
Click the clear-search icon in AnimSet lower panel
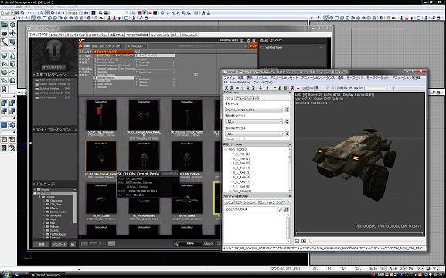[x=286, y=209]
